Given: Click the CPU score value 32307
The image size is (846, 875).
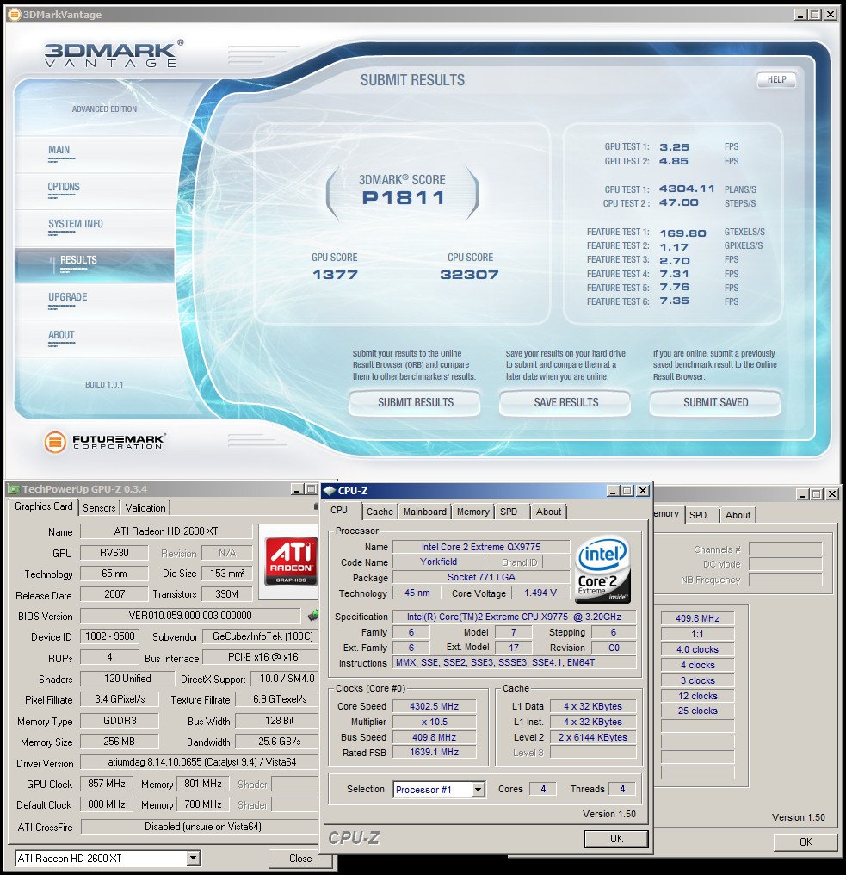Looking at the screenshot, I should [469, 275].
